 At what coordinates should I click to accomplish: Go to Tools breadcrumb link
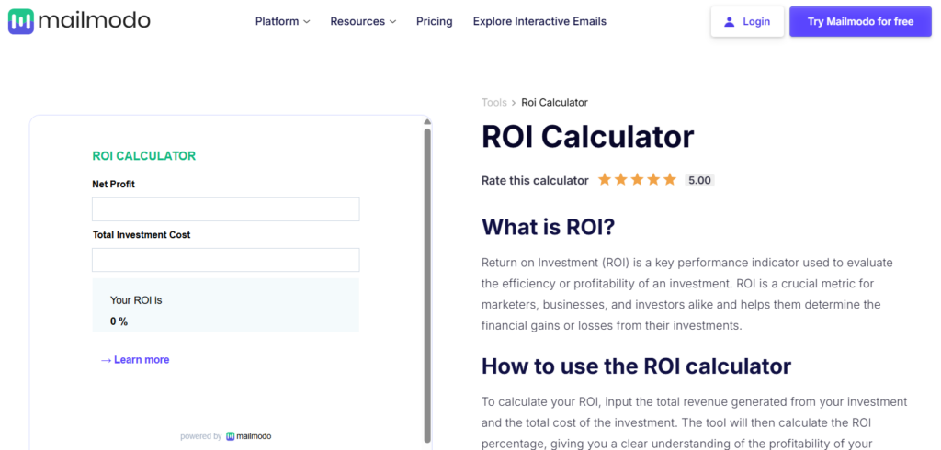click(x=493, y=103)
